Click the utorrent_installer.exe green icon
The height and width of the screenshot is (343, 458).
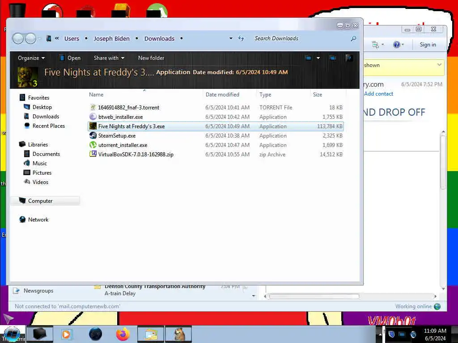click(x=93, y=145)
